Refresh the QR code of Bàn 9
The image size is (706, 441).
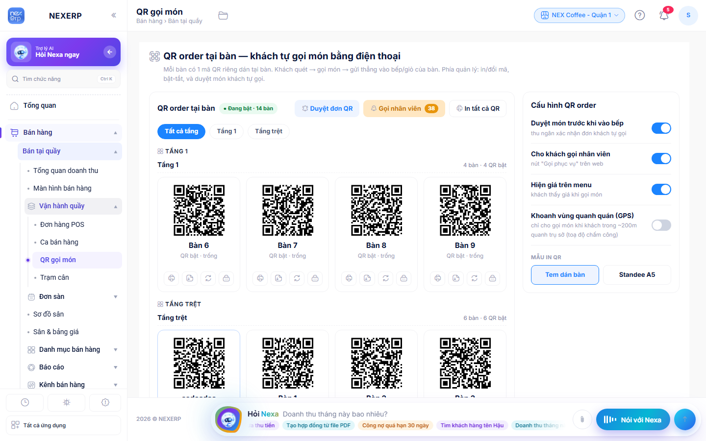474,278
